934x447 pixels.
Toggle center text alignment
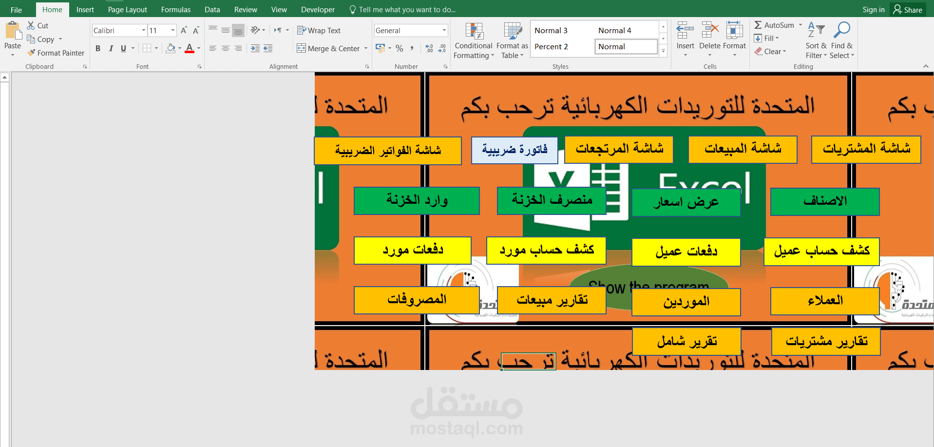pyautogui.click(x=226, y=48)
